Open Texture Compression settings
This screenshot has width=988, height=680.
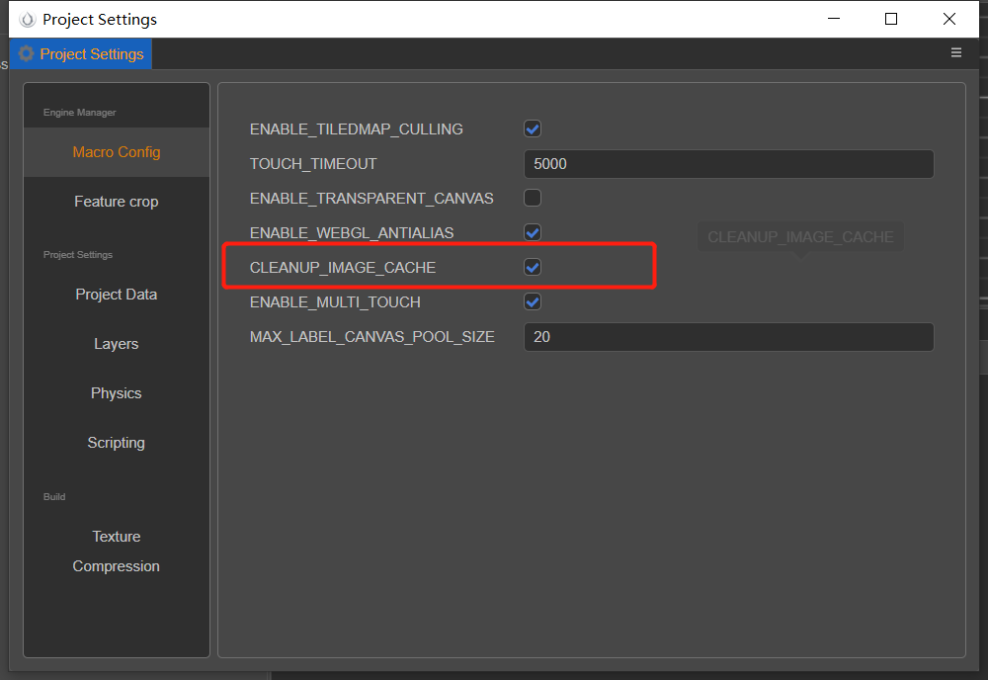117,552
